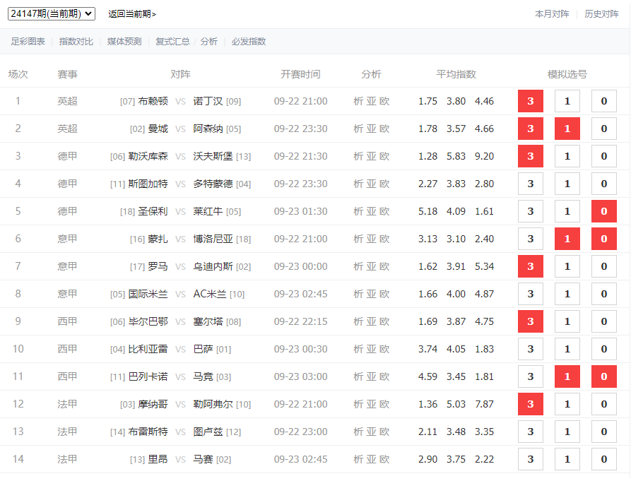Image resolution: width=631 pixels, height=481 pixels.
Task: Open the 分析 tab in the top navigation
Action: pos(209,42)
